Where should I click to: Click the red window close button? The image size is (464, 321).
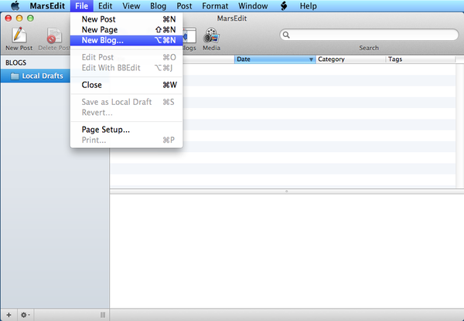[x=9, y=19]
